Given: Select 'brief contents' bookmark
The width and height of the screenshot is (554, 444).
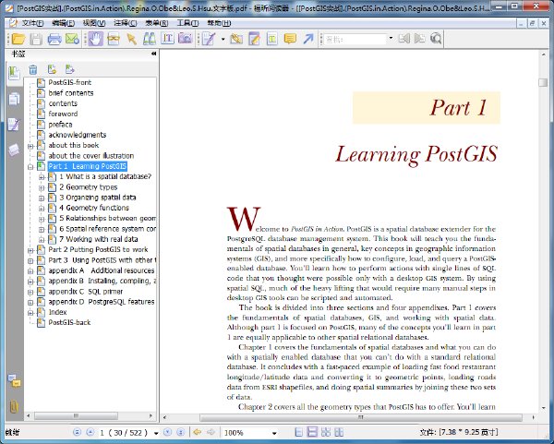Looking at the screenshot, I should point(71,93).
